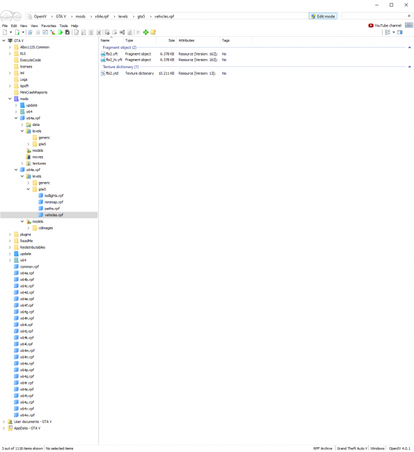Select common.rpf in the tree
Image resolution: width=414 pixels, height=452 pixels.
29,266
